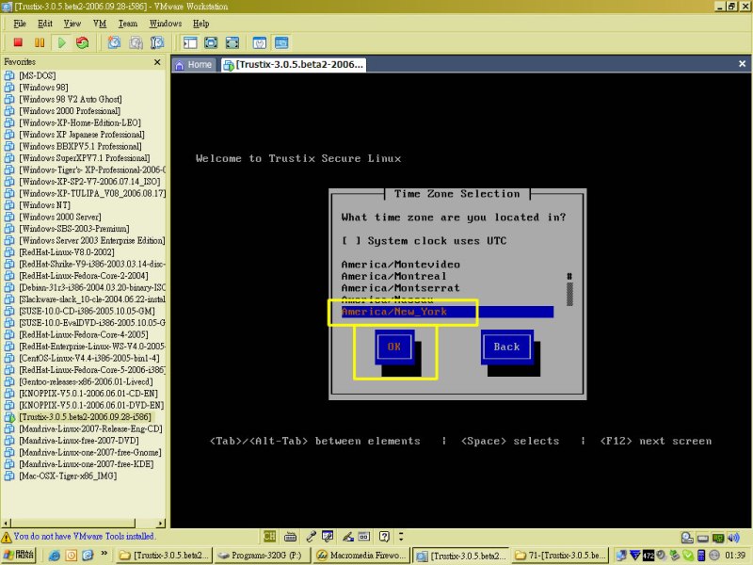Open the Help menu
Screen dimensions: 753x565
[x=200, y=24]
